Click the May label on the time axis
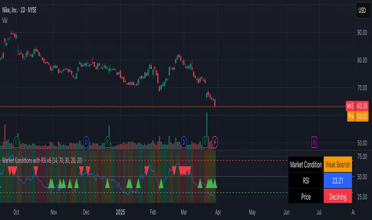Viewport: 372px width, 220px height. 252,212
